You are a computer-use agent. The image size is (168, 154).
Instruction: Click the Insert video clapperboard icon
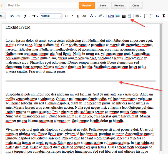coord(124,16)
